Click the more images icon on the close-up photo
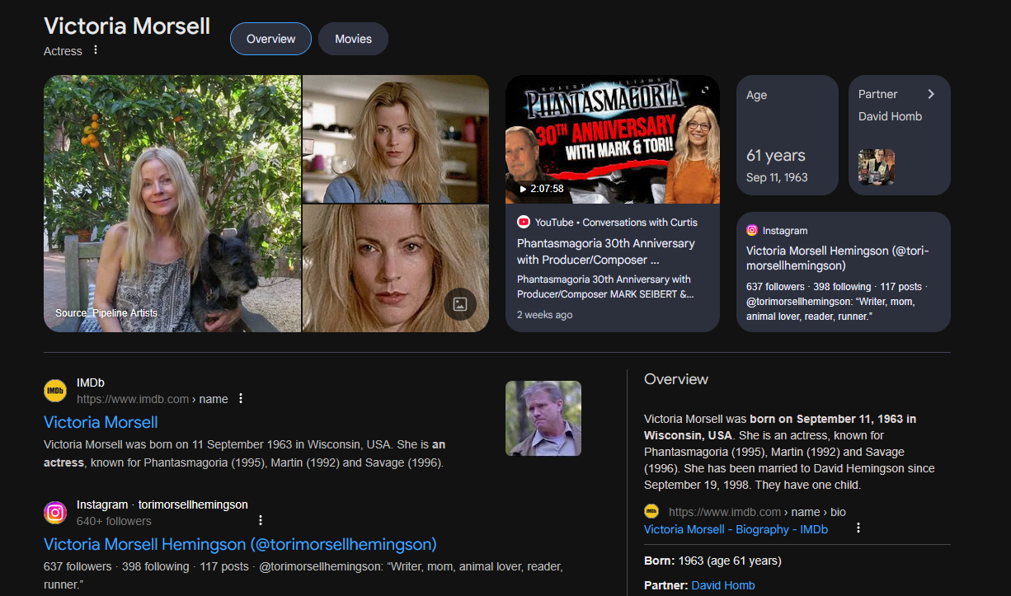Image resolution: width=1011 pixels, height=596 pixels. click(460, 304)
